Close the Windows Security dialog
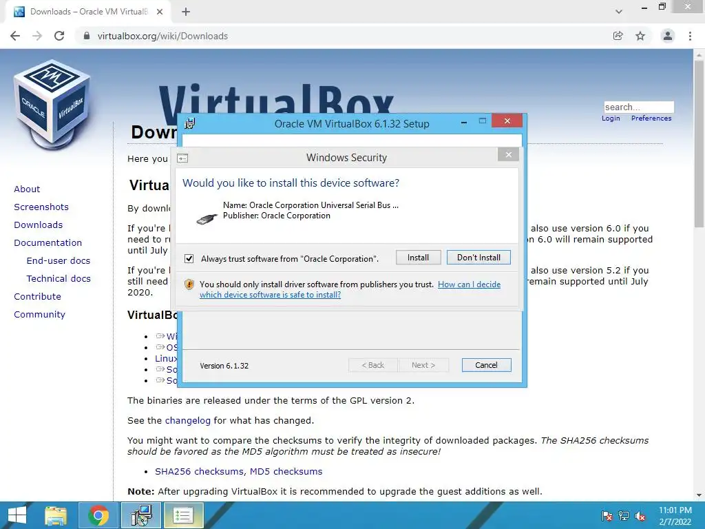The image size is (705, 529). (x=509, y=155)
